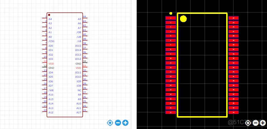Recenter the schematic symbol view
The height and width of the screenshot is (129, 267).
click(110, 123)
